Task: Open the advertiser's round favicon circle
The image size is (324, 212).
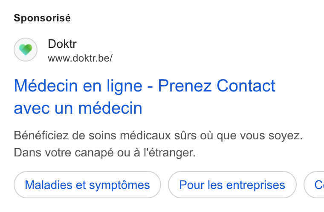Action: (x=26, y=50)
